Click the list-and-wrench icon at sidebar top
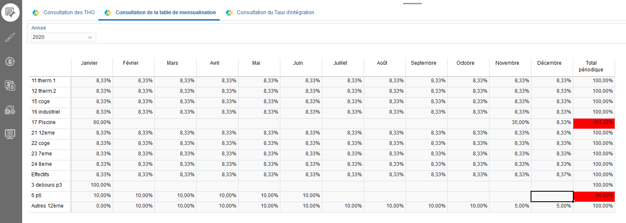 point(10,13)
